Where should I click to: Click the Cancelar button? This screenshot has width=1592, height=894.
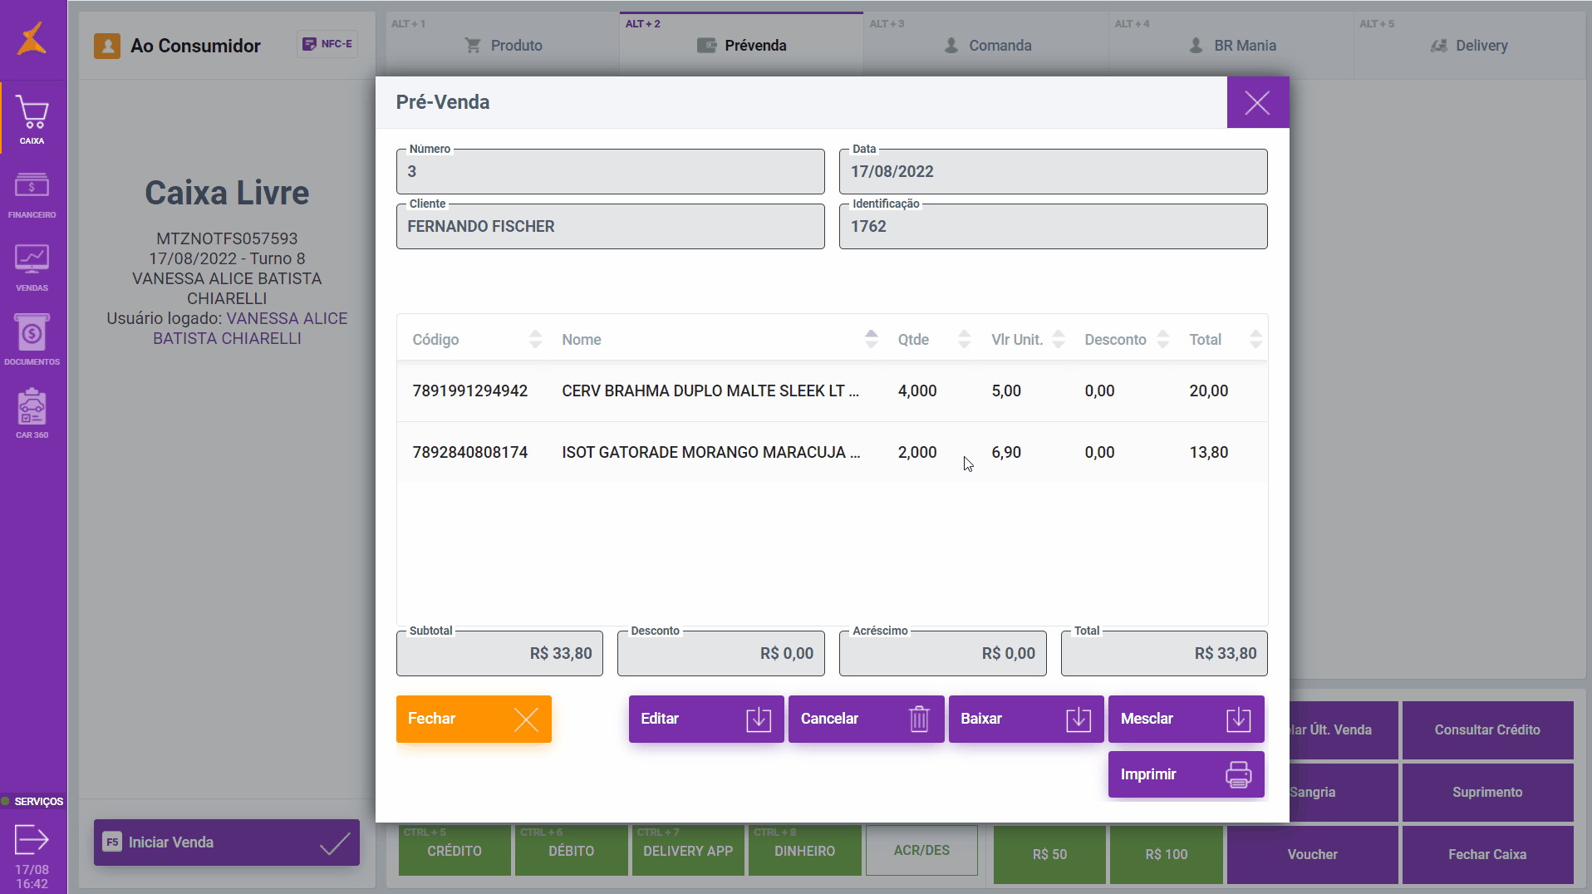866,719
